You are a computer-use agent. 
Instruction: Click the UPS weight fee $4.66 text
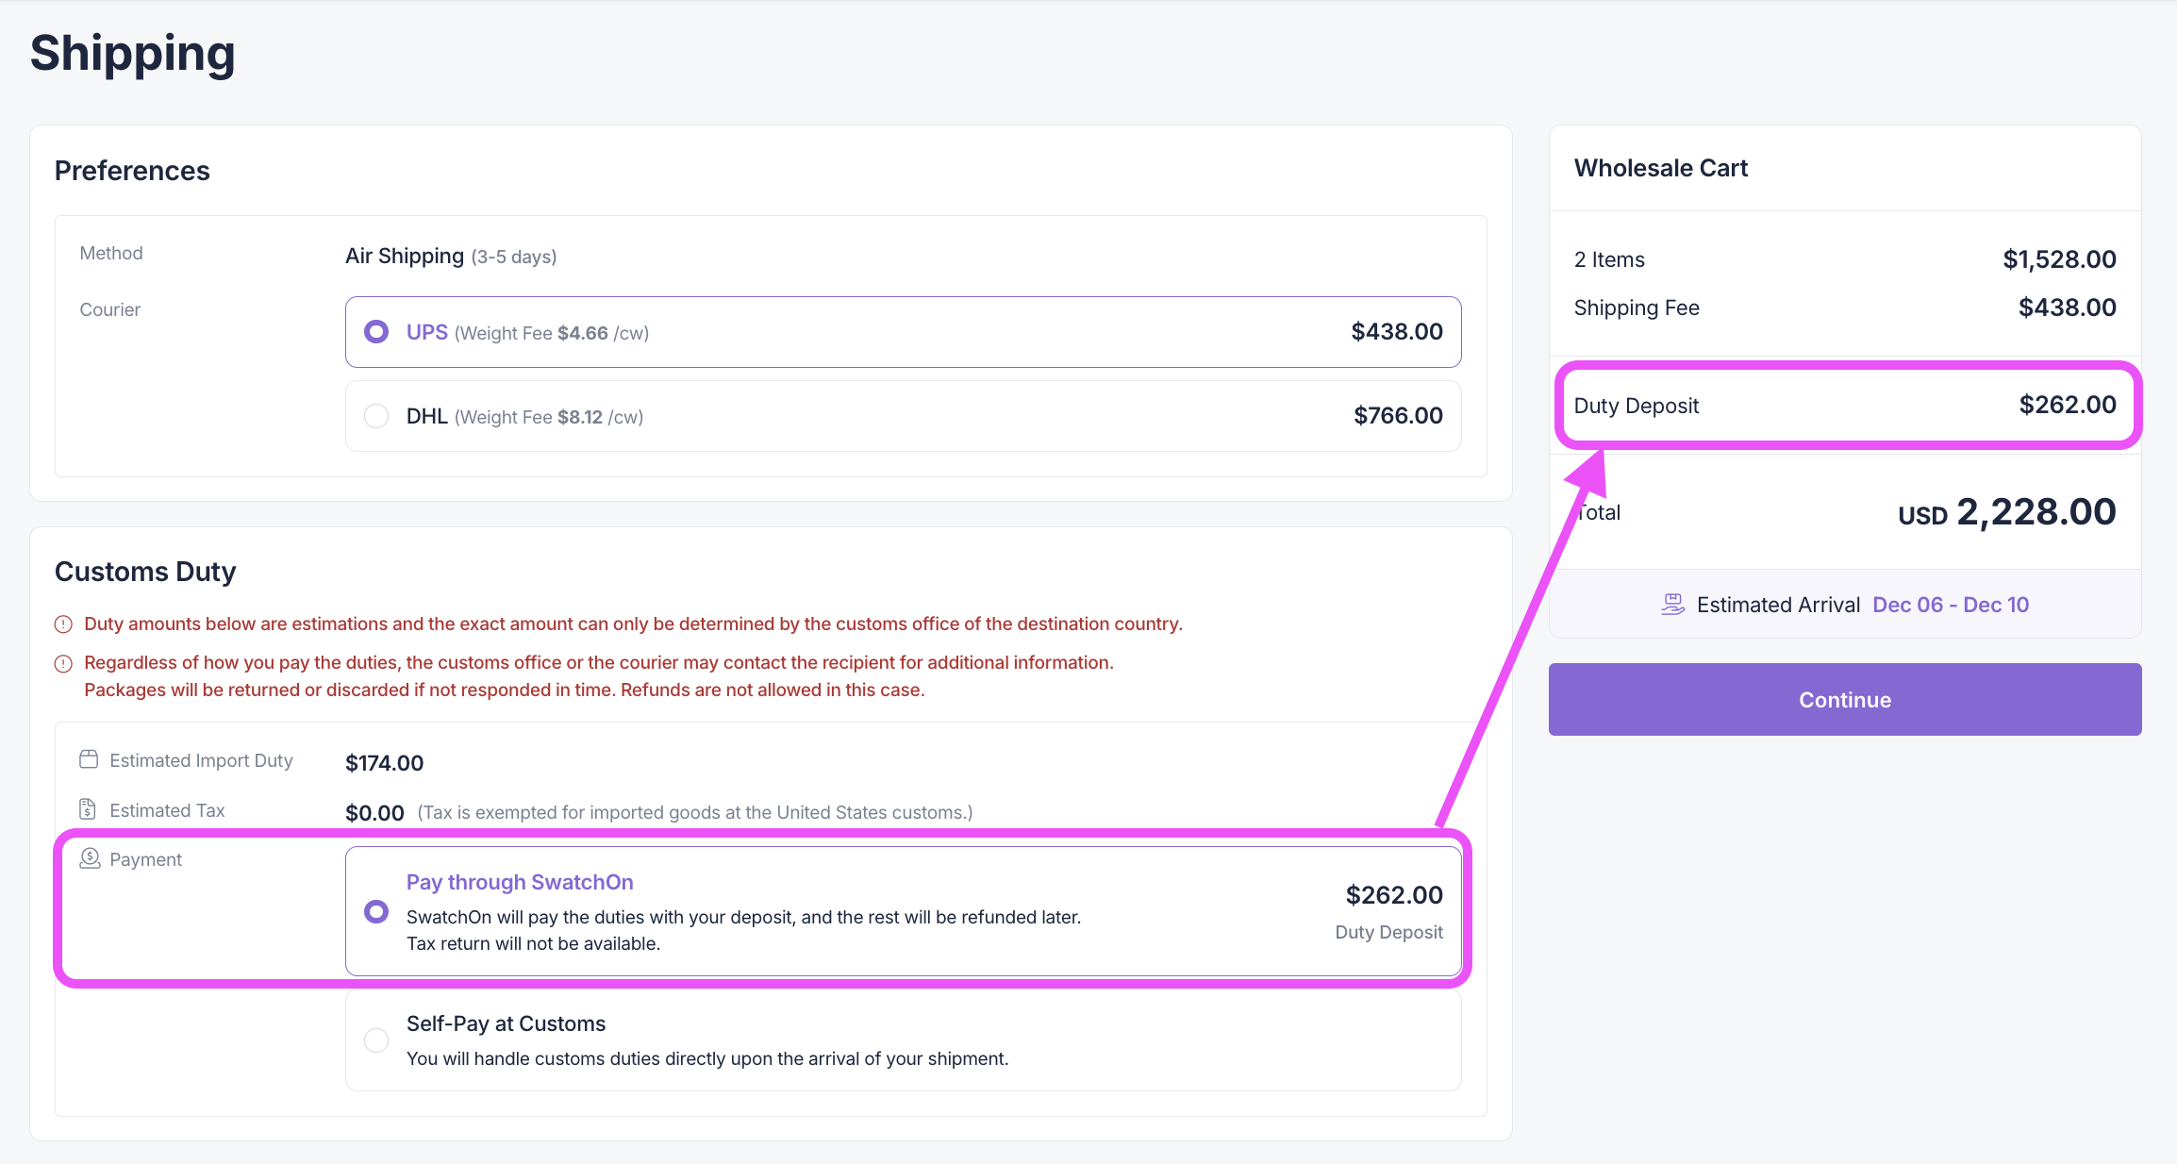coord(552,333)
